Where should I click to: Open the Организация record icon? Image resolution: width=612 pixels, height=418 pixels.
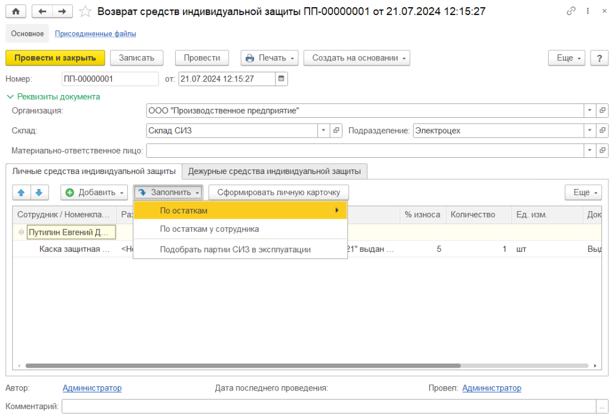pyautogui.click(x=602, y=111)
